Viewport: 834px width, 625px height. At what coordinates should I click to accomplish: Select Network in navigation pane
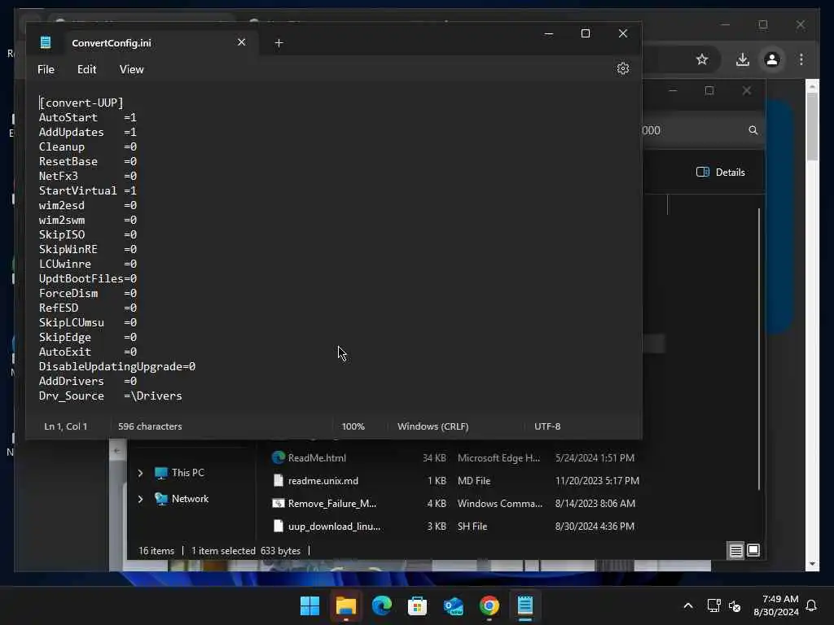point(182,499)
